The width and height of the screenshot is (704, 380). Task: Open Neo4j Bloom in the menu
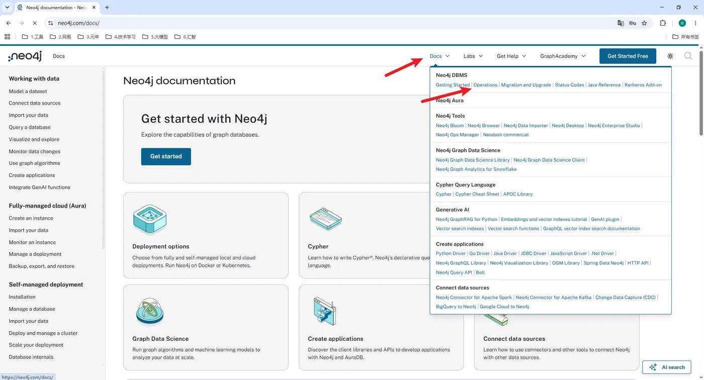click(450, 126)
